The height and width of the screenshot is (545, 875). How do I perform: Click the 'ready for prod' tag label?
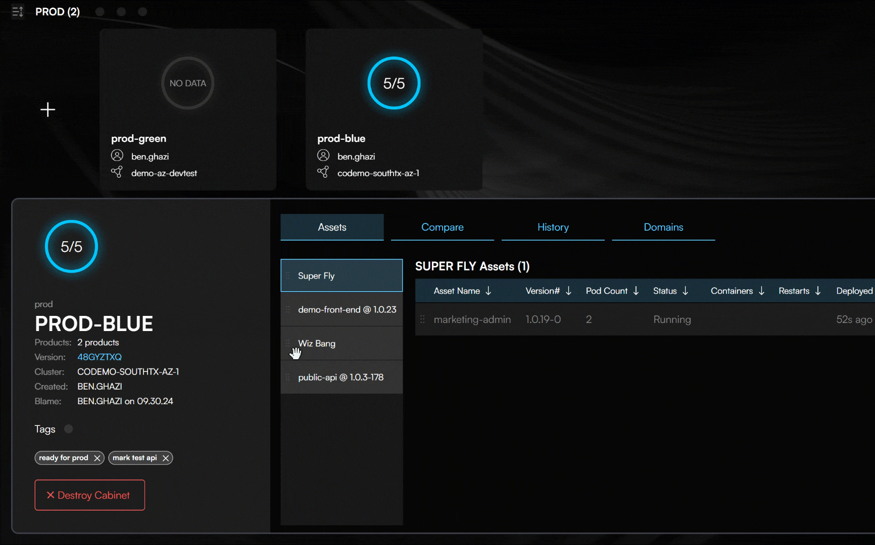[64, 458]
